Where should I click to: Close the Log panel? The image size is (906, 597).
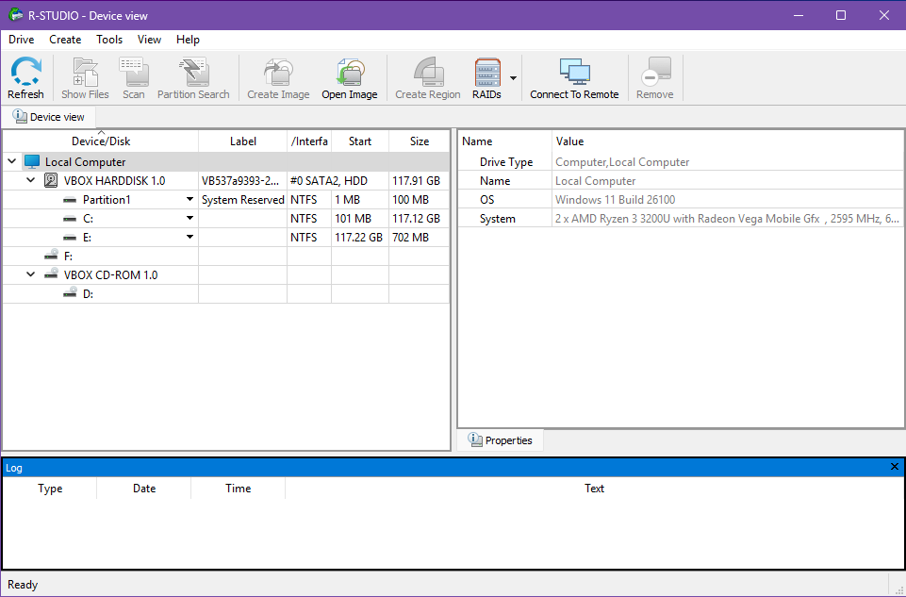tap(895, 467)
